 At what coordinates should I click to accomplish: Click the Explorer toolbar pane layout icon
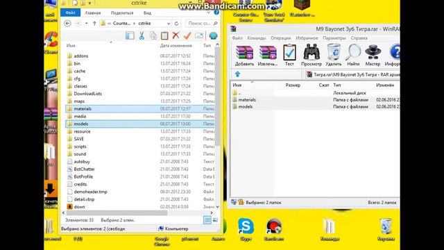[130, 35]
